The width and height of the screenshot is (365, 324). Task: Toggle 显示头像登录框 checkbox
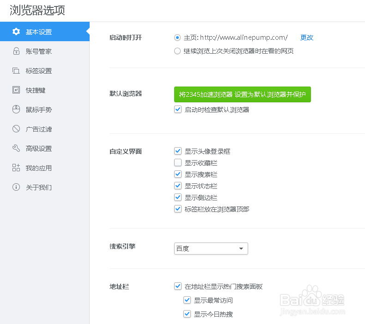pyautogui.click(x=178, y=151)
